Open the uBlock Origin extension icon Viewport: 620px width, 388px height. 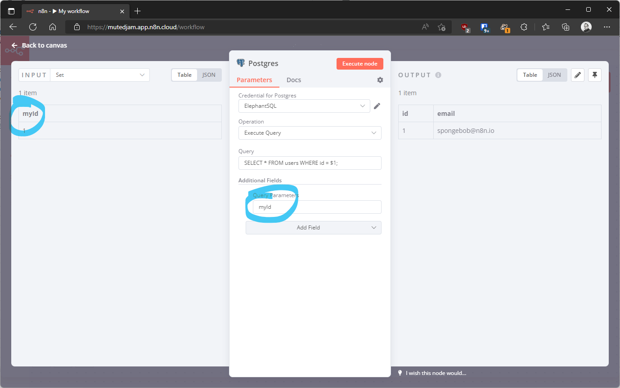[x=465, y=27]
